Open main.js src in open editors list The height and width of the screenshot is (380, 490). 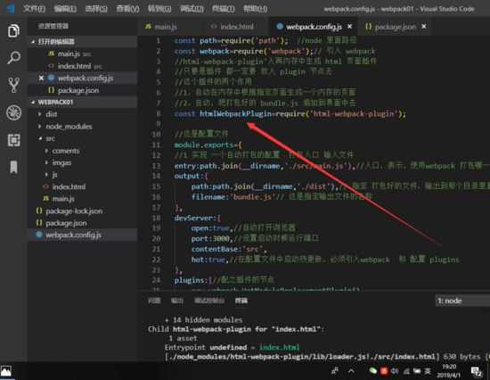(83, 54)
